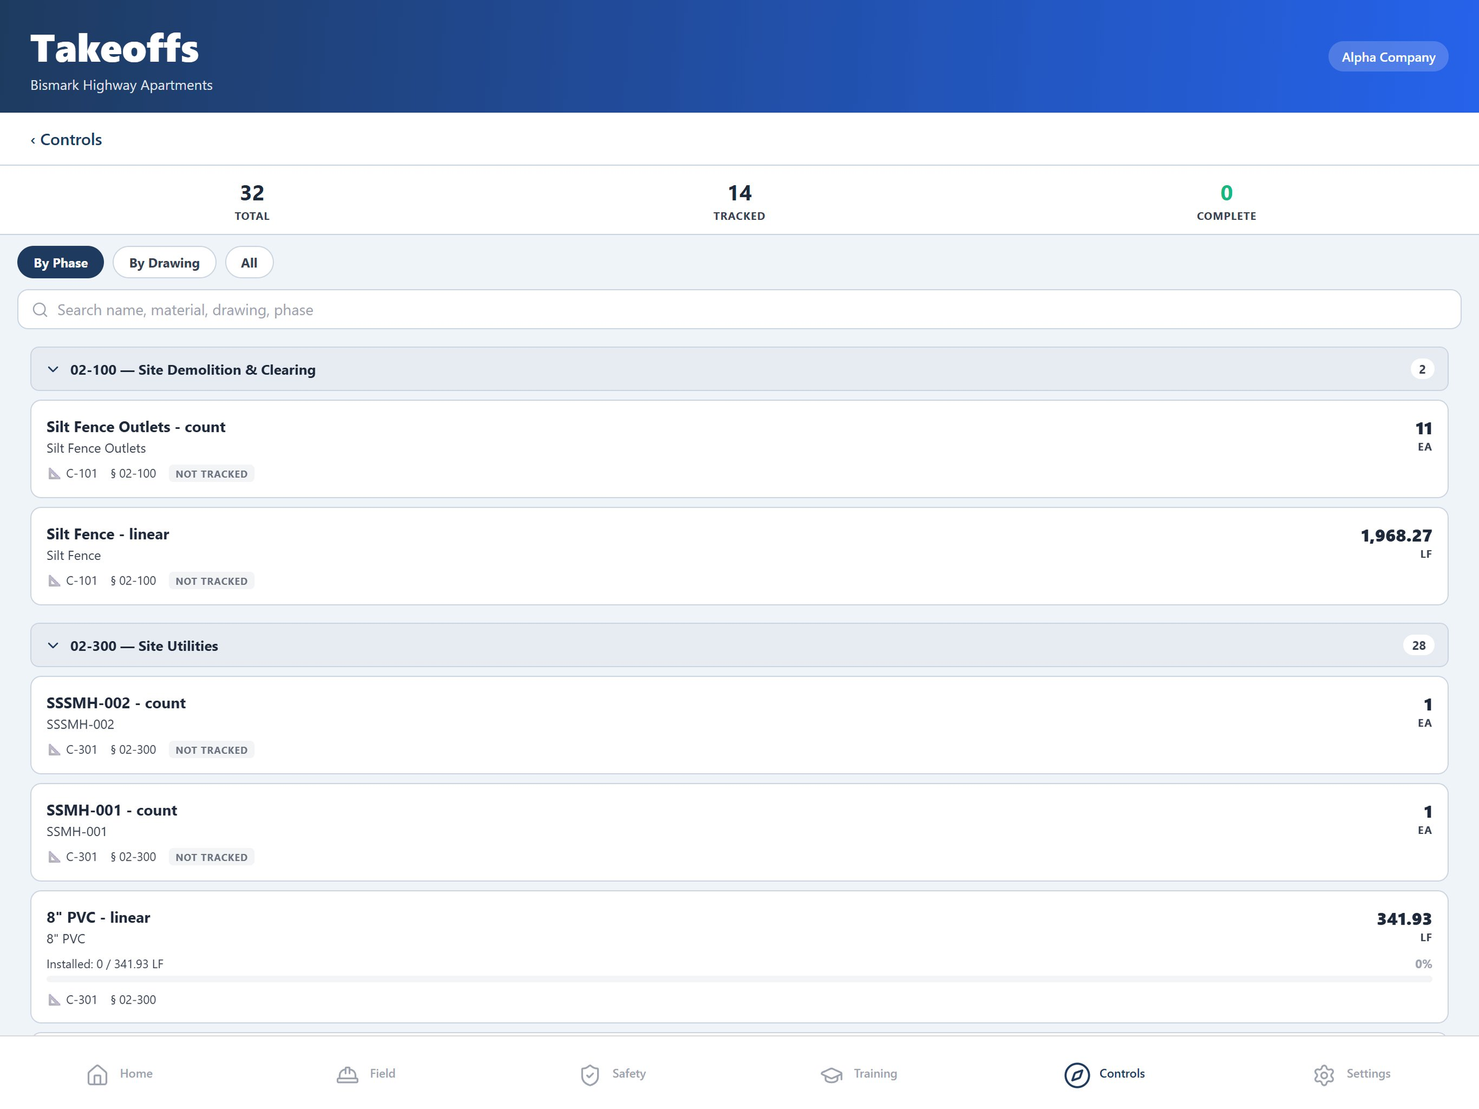This screenshot has height=1109, width=1479.
Task: Open the Silt Fence - linear item
Action: click(739, 556)
